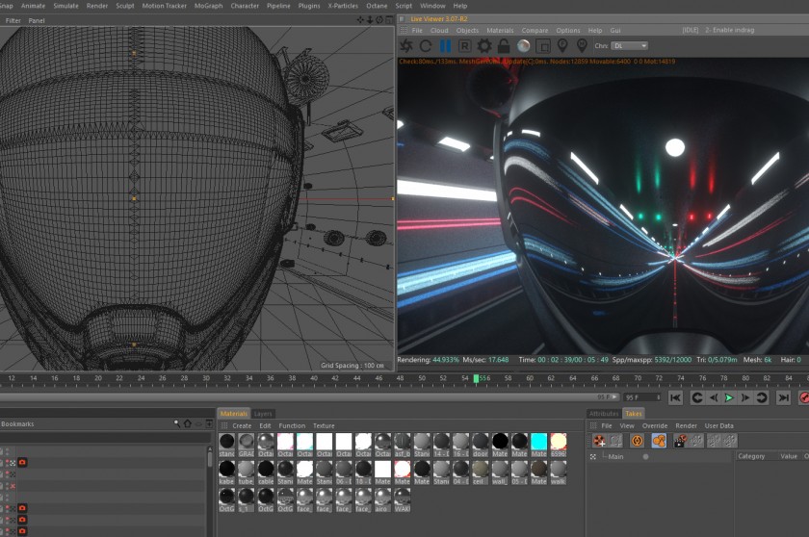Open the Materials menu in Live Viewer
The width and height of the screenshot is (809, 537).
coord(500,31)
